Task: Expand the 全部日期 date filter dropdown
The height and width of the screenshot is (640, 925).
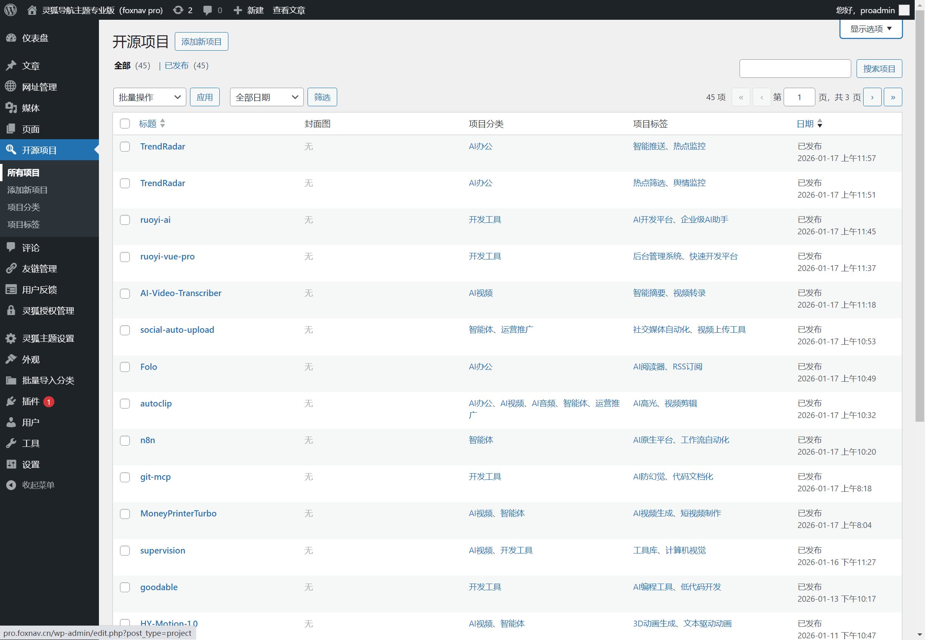Action: point(266,97)
